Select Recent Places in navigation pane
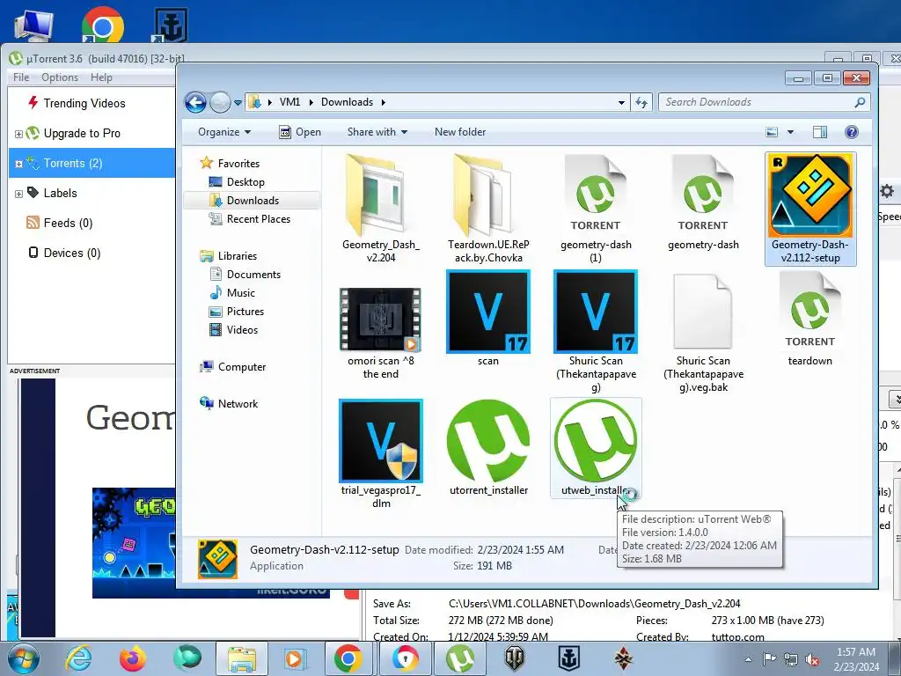 coord(258,218)
